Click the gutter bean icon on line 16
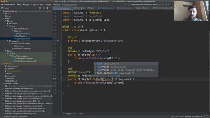 58,40
